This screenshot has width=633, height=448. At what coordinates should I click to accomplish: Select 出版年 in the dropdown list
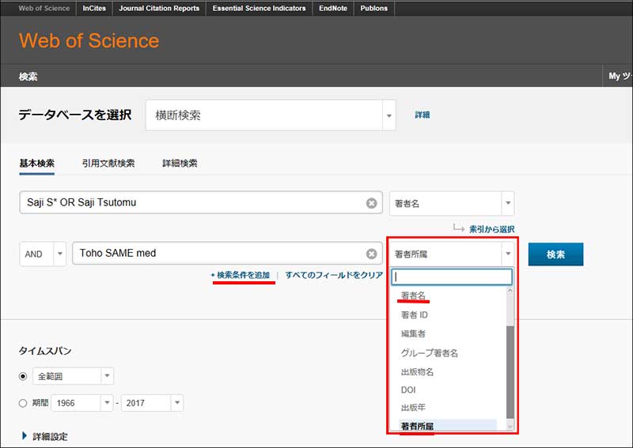(x=413, y=407)
